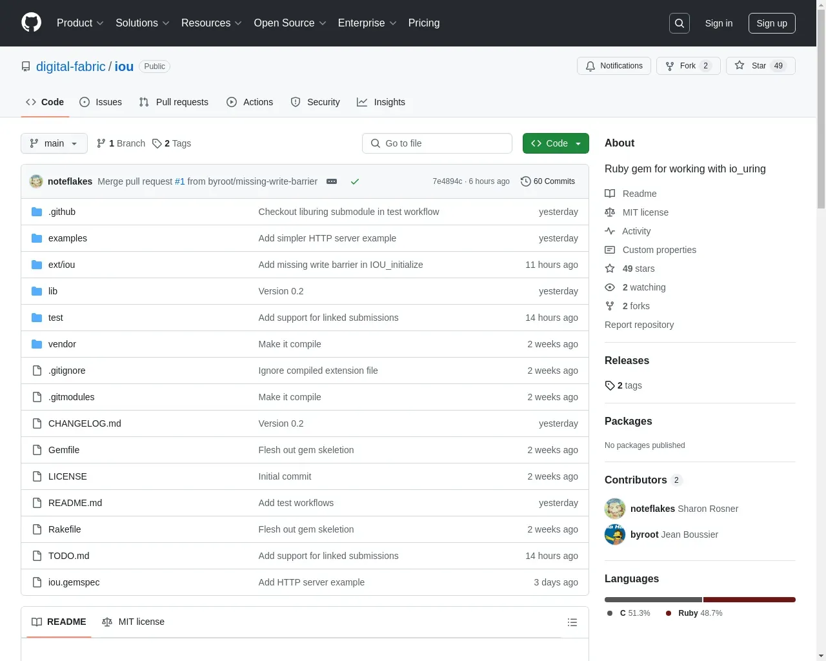The height and width of the screenshot is (661, 826).
Task: Click the 7e4894c commit hash
Action: (447, 181)
